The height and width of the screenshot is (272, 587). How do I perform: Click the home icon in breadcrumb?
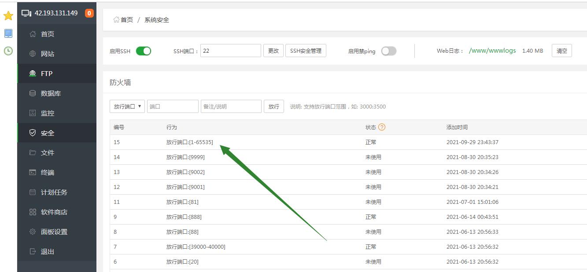[x=116, y=20]
